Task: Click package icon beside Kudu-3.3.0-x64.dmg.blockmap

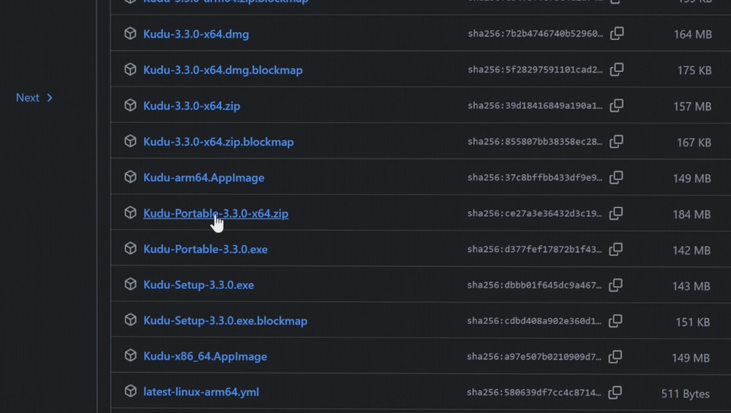Action: click(131, 69)
